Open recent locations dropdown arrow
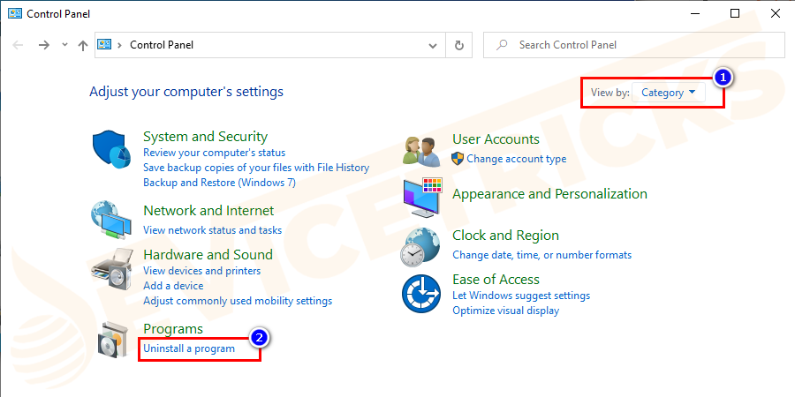The image size is (795, 397). tap(64, 45)
